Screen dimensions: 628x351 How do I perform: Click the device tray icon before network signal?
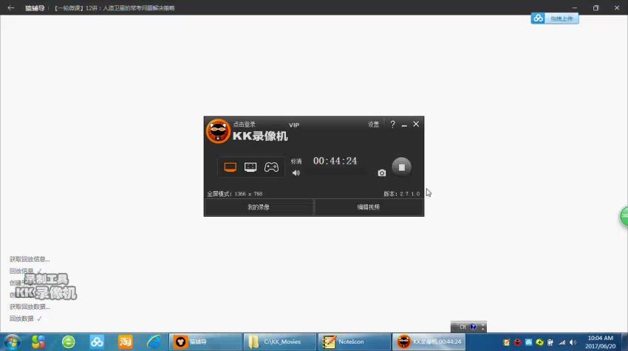click(x=550, y=342)
